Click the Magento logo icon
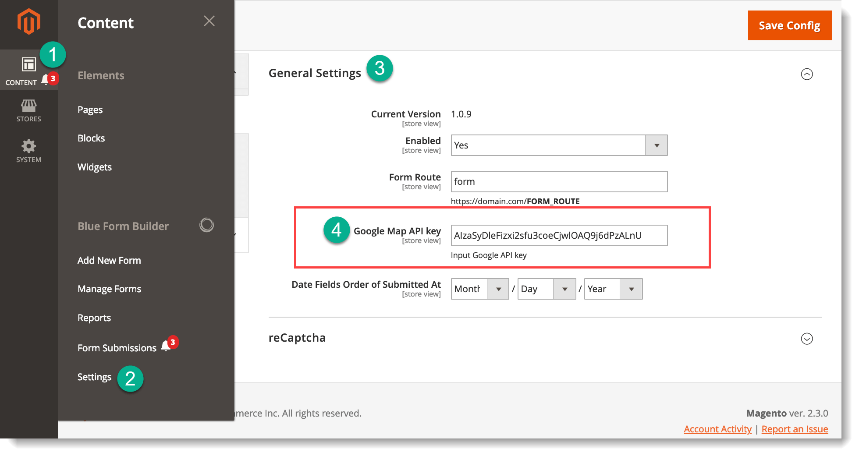Screen dimensions: 859x456 coord(28,21)
